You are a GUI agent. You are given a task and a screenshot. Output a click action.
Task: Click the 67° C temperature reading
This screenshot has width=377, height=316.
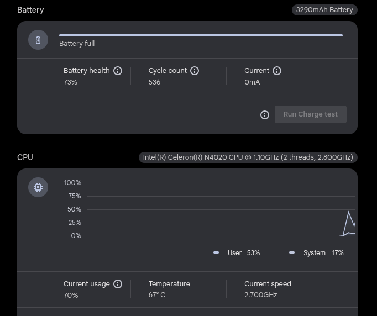click(x=157, y=295)
